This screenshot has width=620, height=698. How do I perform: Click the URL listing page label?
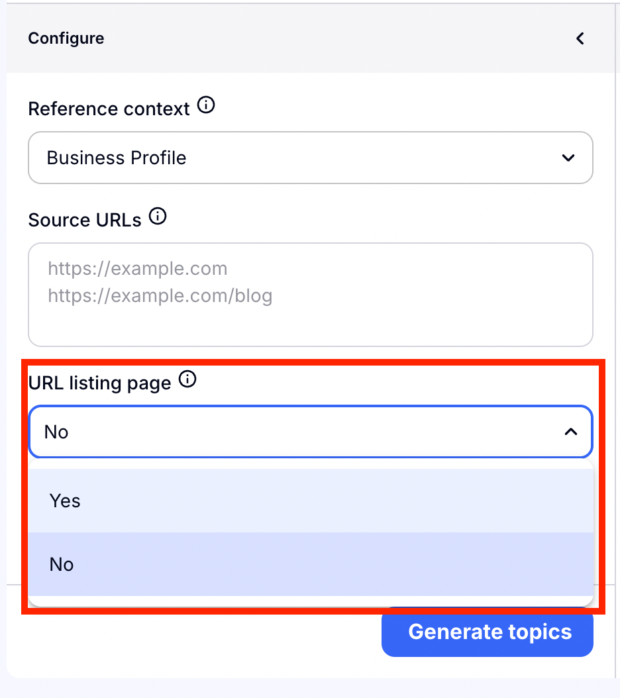99,383
